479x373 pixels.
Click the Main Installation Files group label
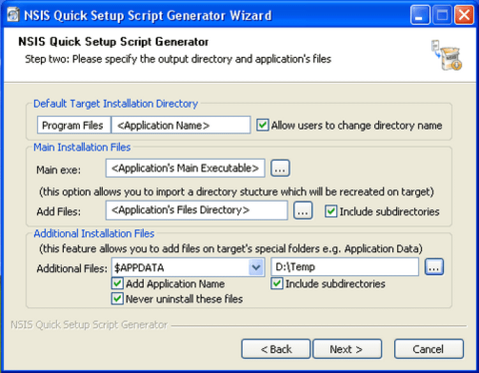pyautogui.click(x=82, y=148)
